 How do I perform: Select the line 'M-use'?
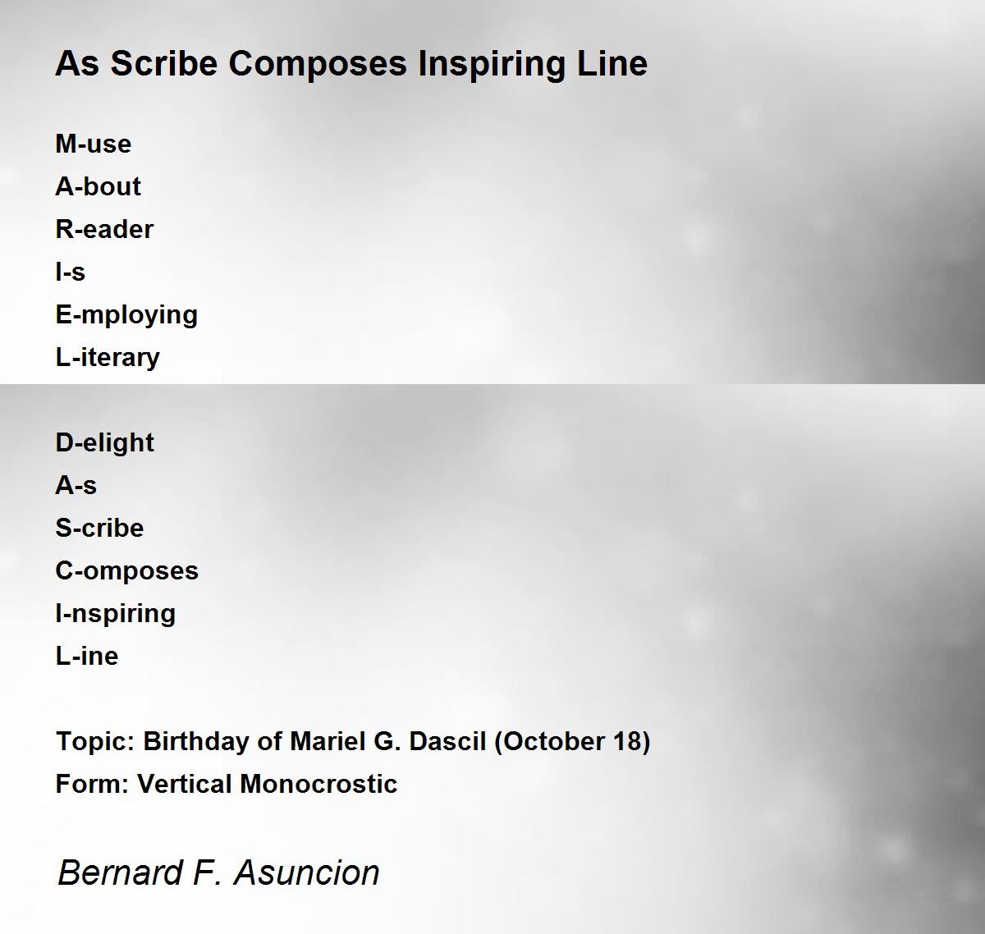pyautogui.click(x=94, y=144)
